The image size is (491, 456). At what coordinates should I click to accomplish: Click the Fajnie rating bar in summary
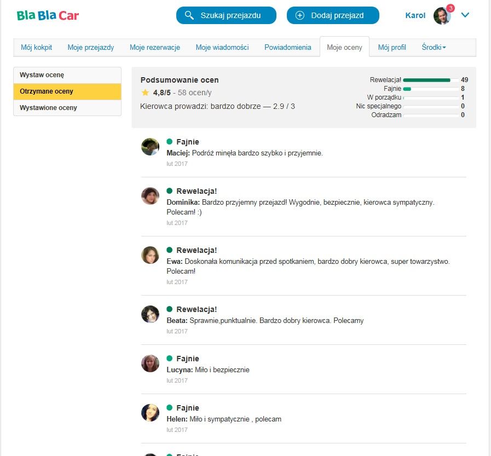pos(431,89)
